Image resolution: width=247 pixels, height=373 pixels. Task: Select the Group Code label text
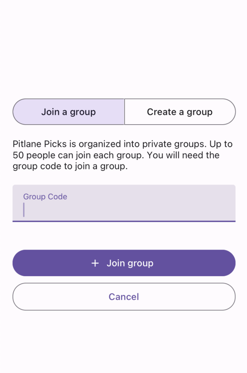pyautogui.click(x=45, y=196)
